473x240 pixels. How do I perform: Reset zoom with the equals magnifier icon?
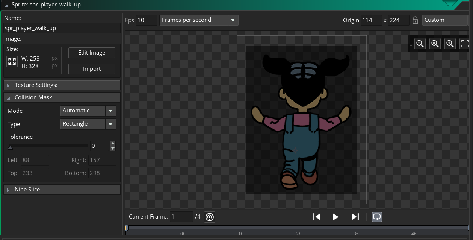[435, 44]
